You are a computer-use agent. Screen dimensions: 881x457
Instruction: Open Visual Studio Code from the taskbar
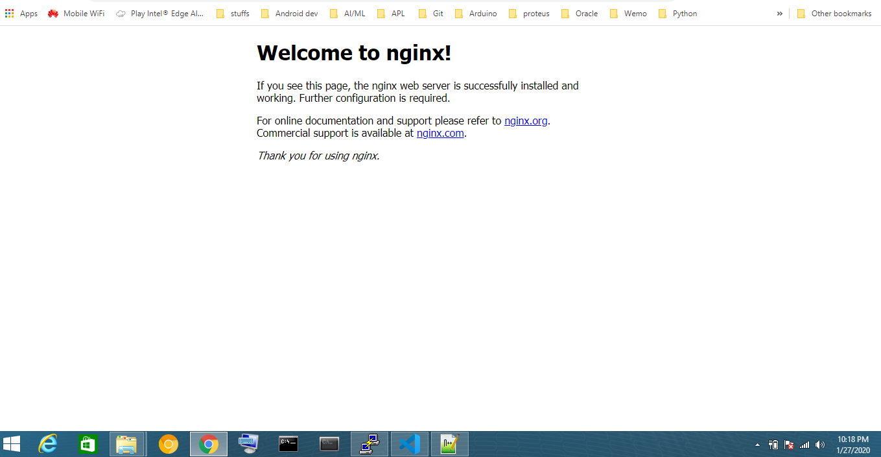click(410, 444)
